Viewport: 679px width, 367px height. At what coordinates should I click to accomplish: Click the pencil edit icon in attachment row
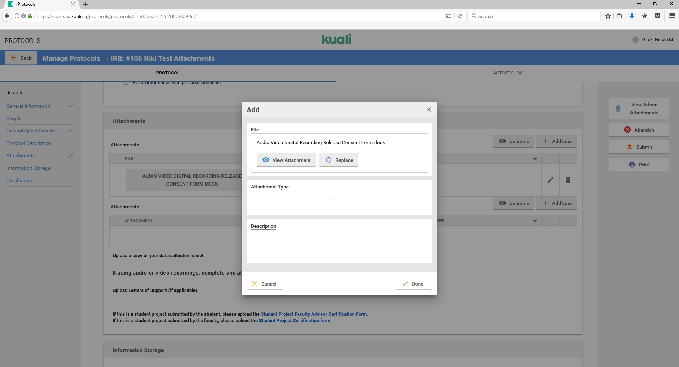coord(550,180)
